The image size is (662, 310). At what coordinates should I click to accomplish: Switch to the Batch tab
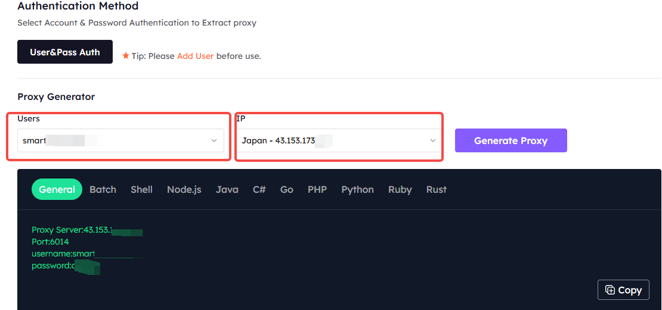point(103,190)
